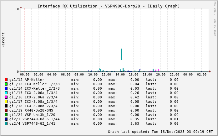Click the 14:00 time axis label
218x136 pixels.
120,75
